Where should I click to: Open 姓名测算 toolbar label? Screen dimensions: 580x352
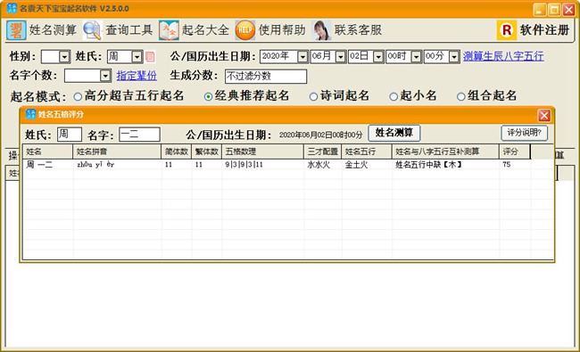(x=53, y=30)
